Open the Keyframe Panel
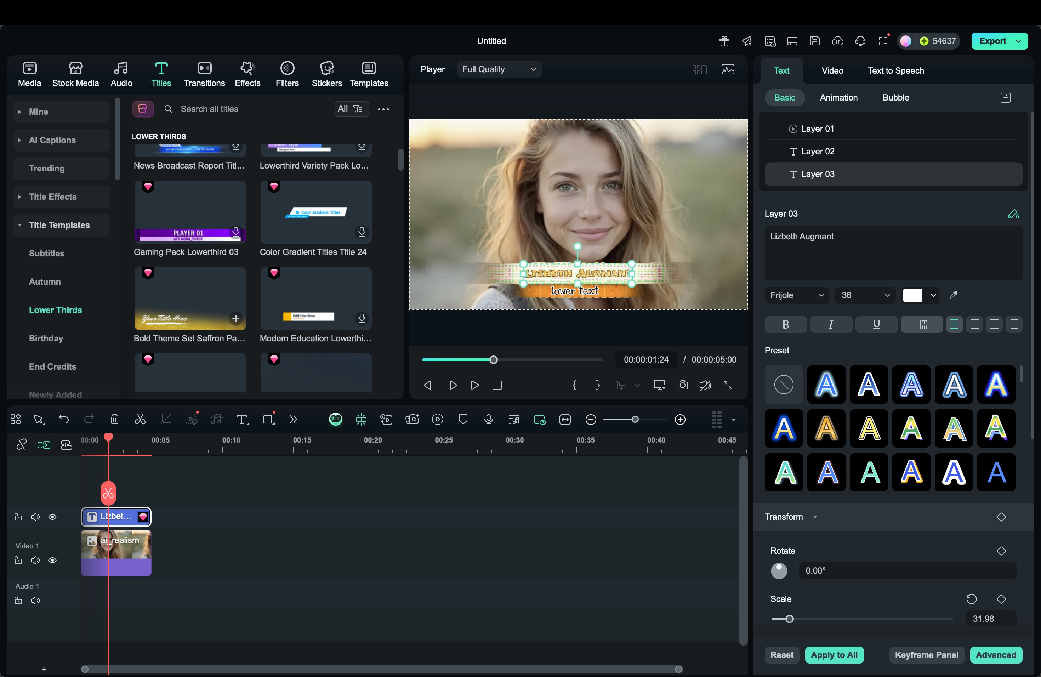The image size is (1041, 677). (x=926, y=655)
